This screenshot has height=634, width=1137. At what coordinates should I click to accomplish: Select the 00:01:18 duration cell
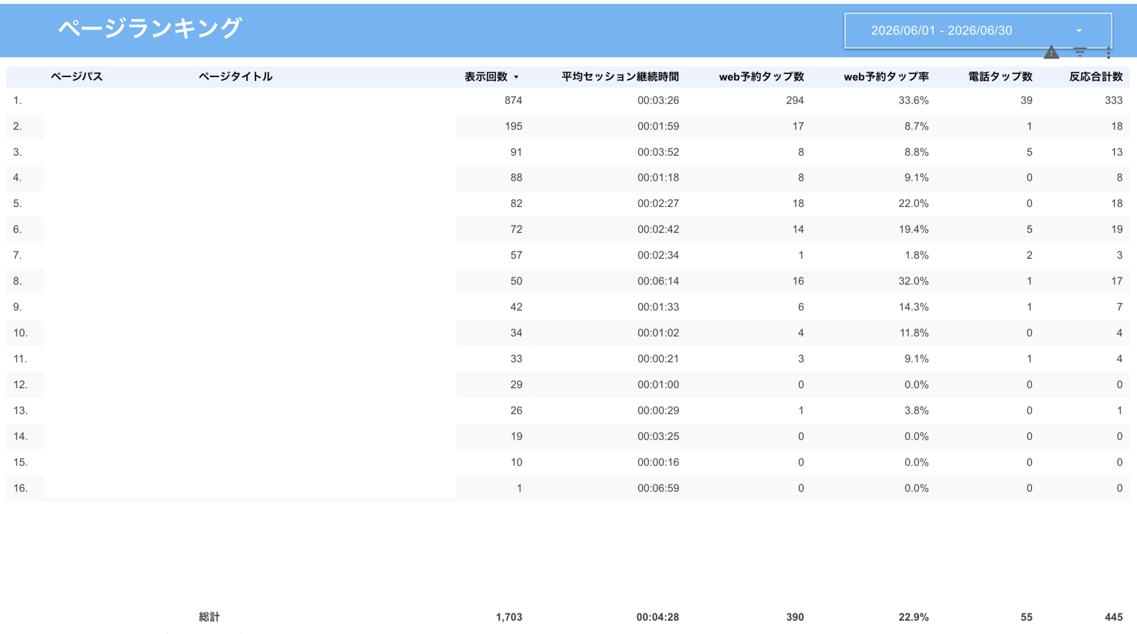click(658, 177)
